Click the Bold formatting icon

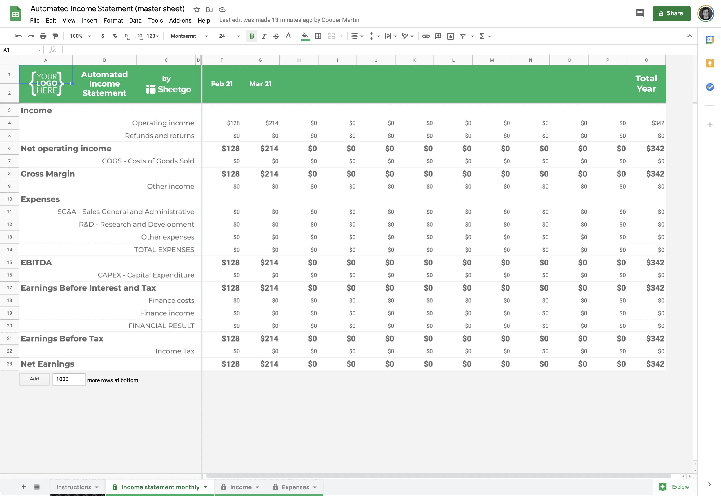click(x=251, y=36)
